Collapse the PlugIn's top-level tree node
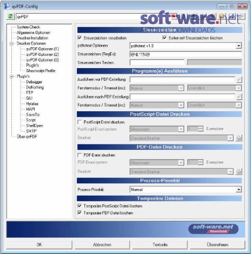The height and width of the screenshot is (254, 251). point(12,76)
